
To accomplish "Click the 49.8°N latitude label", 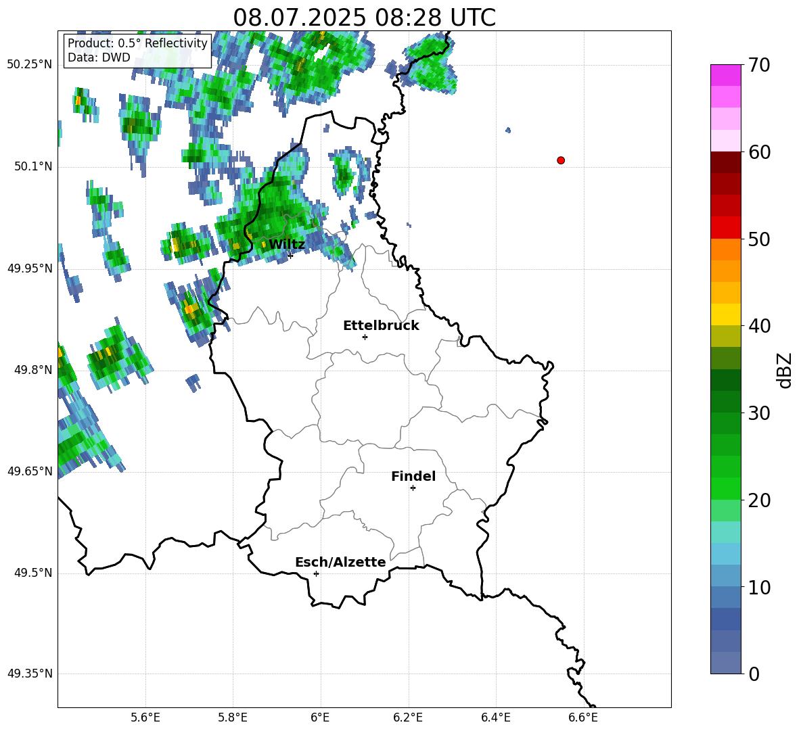I will pos(33,370).
